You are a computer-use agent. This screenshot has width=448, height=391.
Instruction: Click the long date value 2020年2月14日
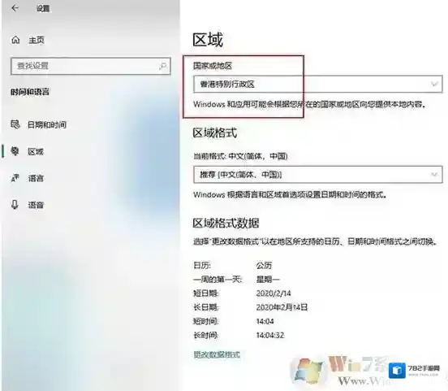point(282,307)
